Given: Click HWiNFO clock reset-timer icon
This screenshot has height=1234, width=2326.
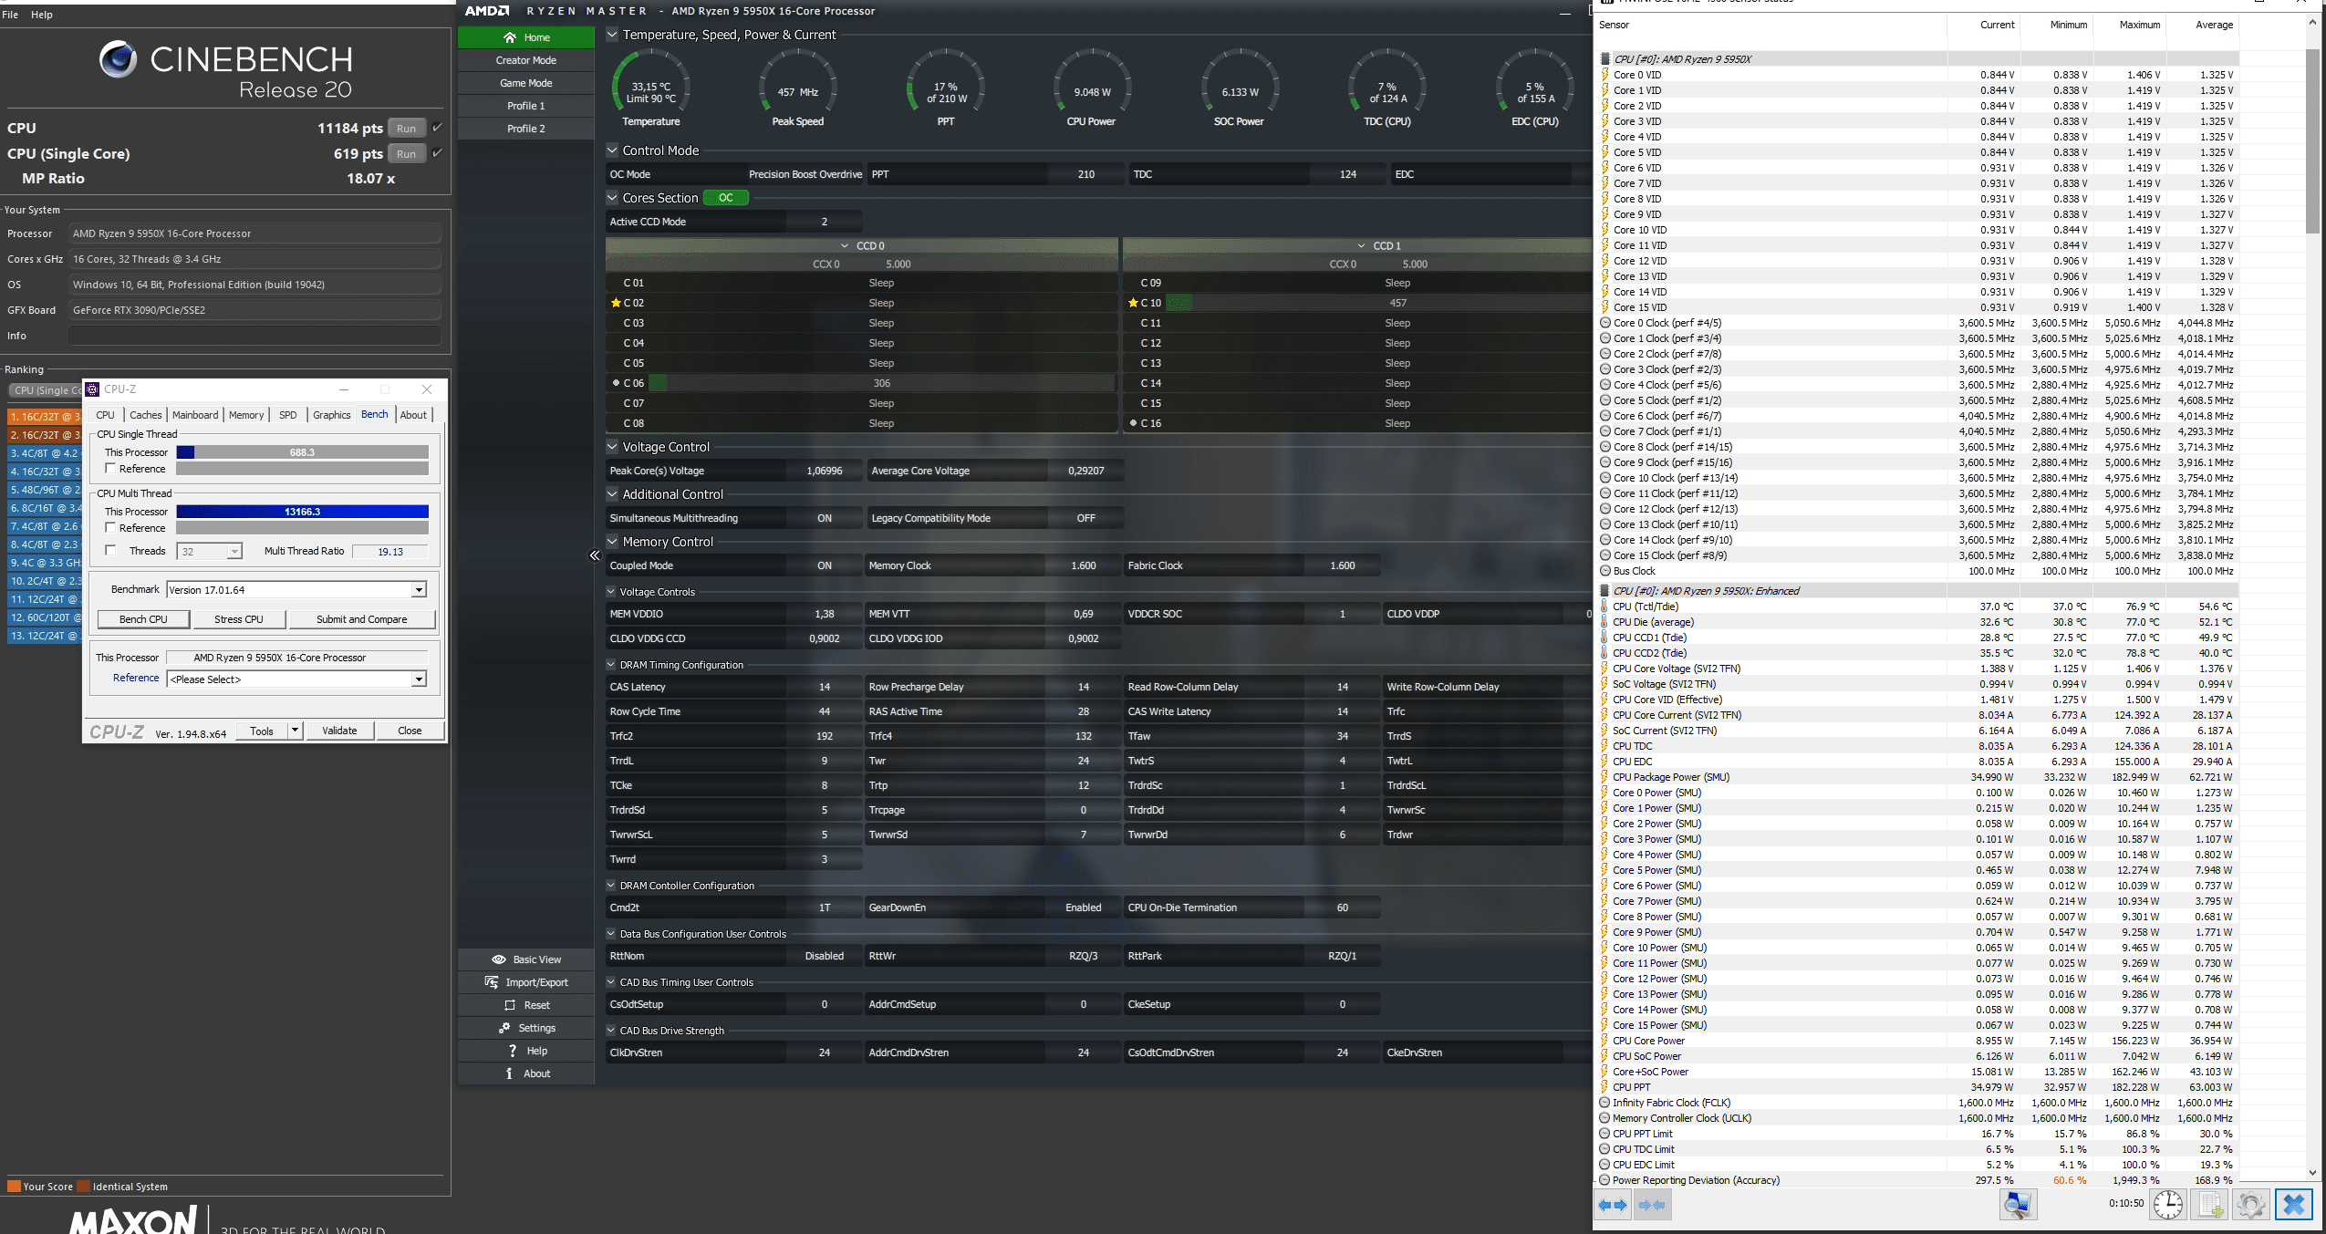Looking at the screenshot, I should [x=2168, y=1205].
